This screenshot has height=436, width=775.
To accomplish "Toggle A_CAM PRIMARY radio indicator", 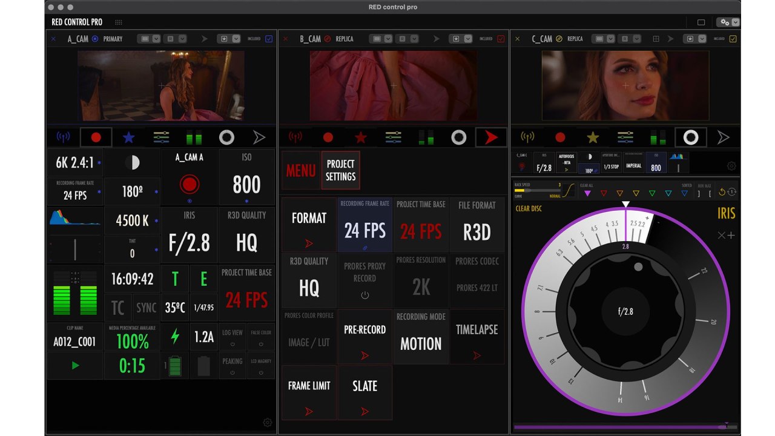I will [95, 39].
